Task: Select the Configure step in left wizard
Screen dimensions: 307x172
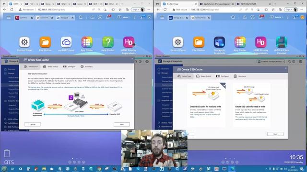Action: (x=69, y=67)
